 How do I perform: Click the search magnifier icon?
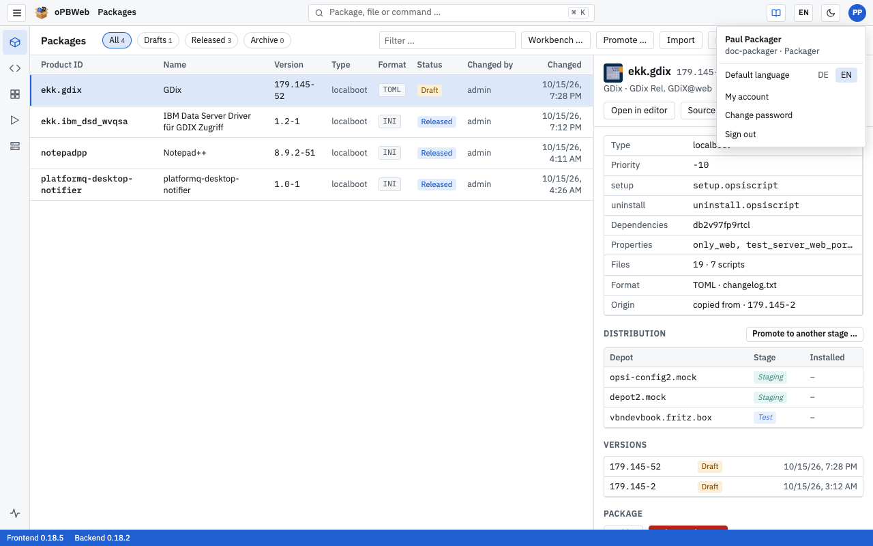319,12
